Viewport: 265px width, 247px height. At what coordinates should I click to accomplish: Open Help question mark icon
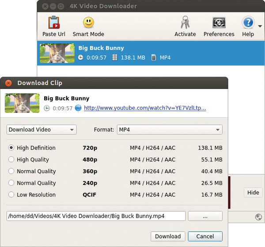pos(248,22)
